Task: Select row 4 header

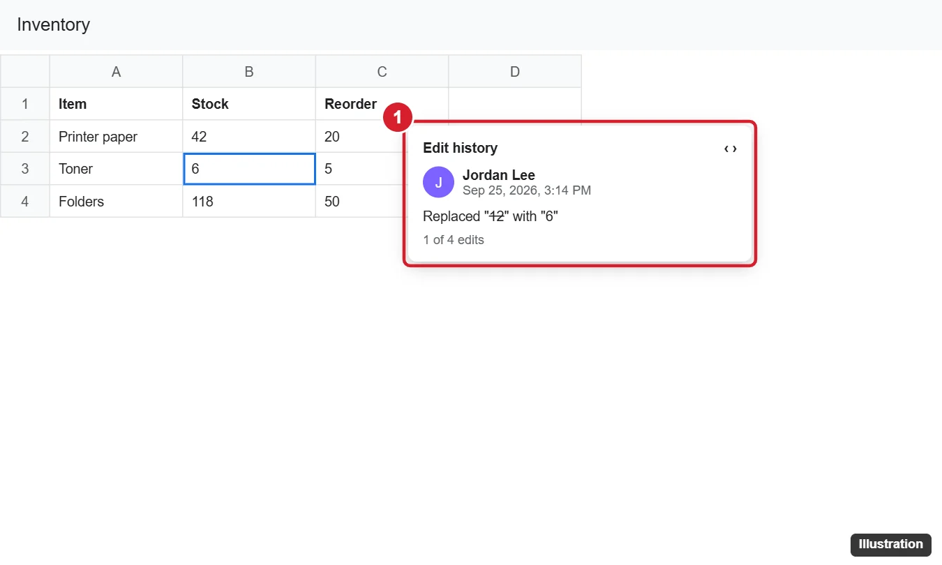Action: pos(25,202)
